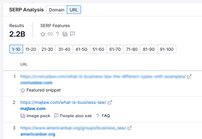Click the 2.2B results count
202x139 pixels.
[x=17, y=34]
